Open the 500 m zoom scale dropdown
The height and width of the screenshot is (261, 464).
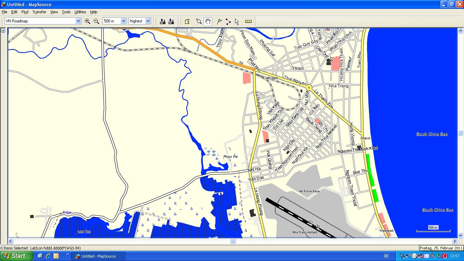(123, 21)
